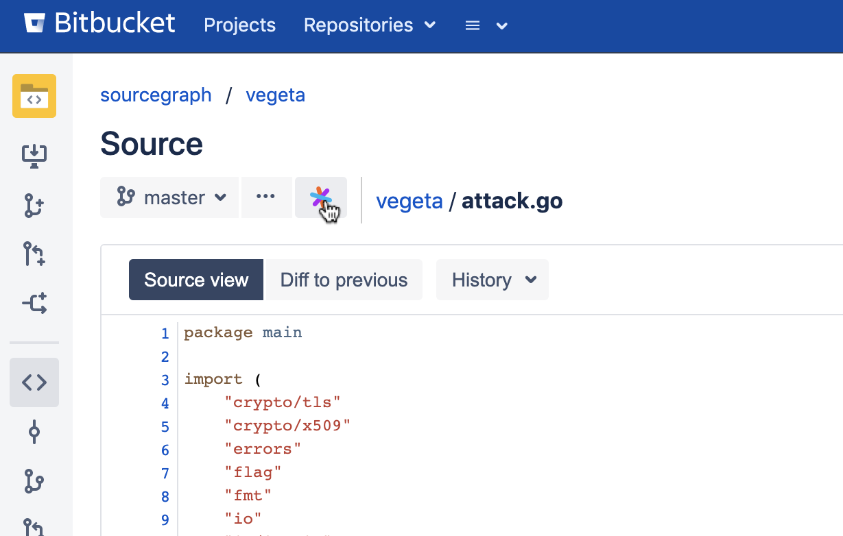This screenshot has width=843, height=536.
Task: Click the Create pull request sidebar icon
Action: click(34, 254)
